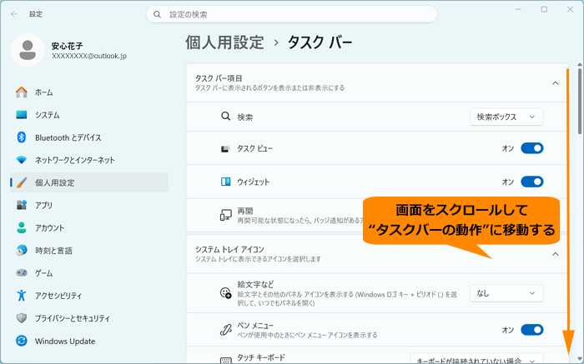Open システム settings category
The height and width of the screenshot is (364, 584).
pyautogui.click(x=89, y=115)
